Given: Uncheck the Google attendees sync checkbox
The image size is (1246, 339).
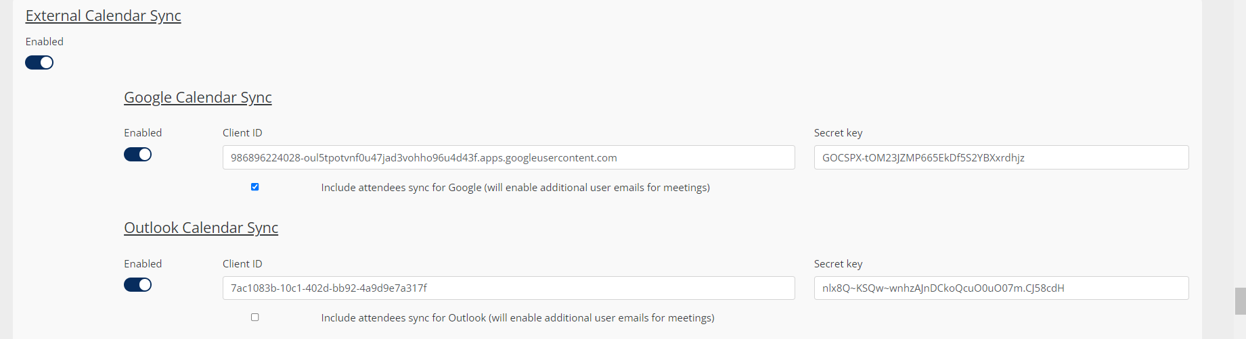Looking at the screenshot, I should pyautogui.click(x=255, y=187).
